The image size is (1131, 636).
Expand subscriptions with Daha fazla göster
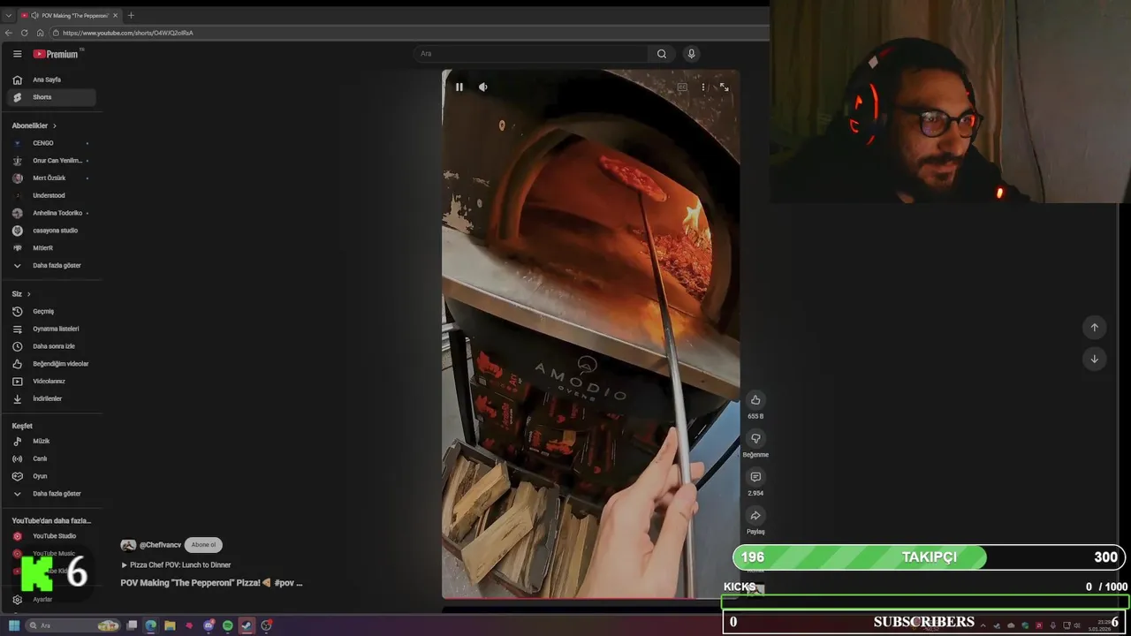(x=51, y=265)
